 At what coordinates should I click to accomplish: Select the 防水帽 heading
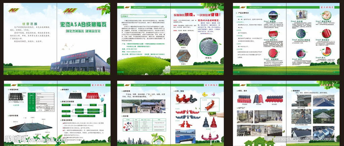pos(127,117)
